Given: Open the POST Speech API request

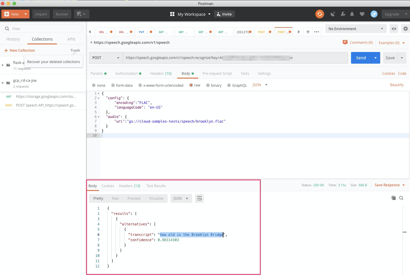Looking at the screenshot, I should tap(43, 105).
